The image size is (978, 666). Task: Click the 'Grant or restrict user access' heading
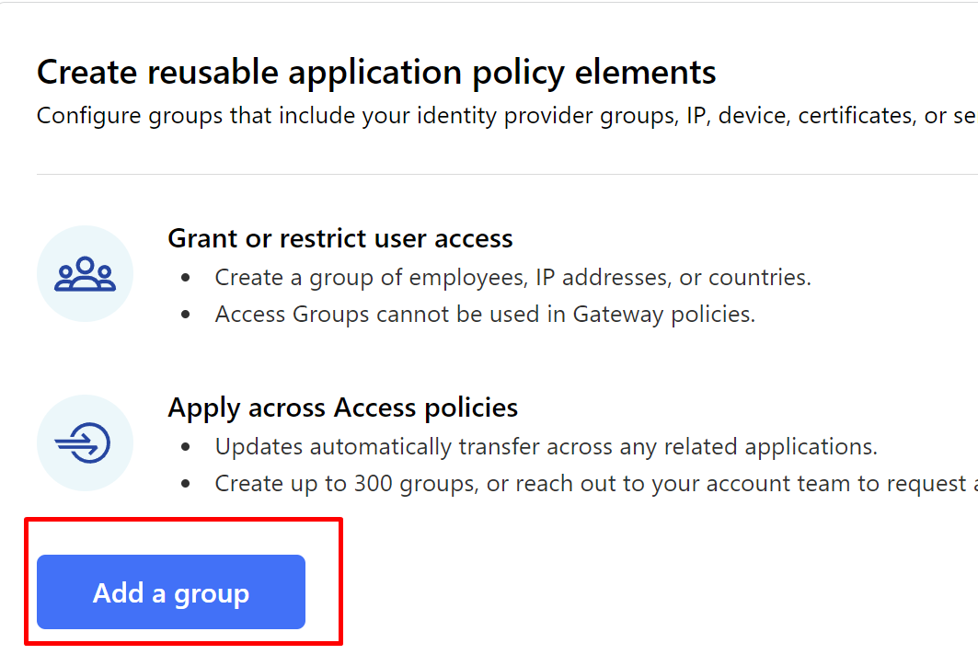340,239
